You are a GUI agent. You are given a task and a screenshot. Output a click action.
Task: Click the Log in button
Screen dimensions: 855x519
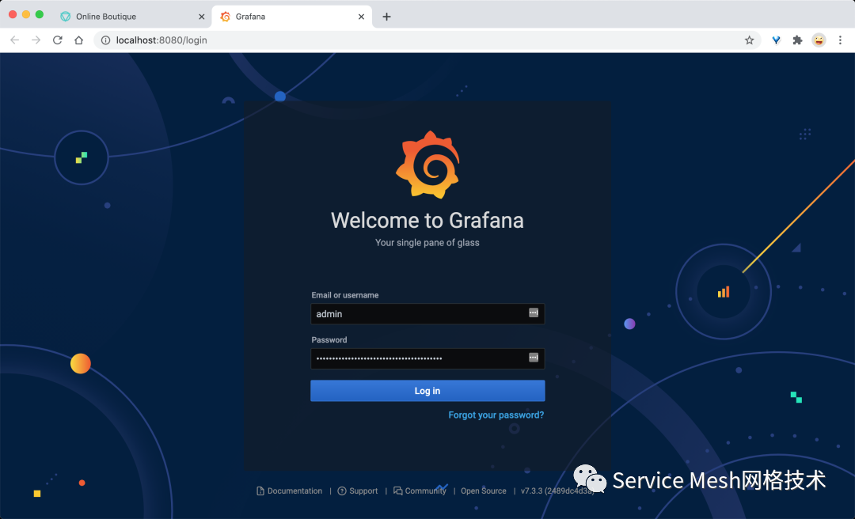coord(427,391)
